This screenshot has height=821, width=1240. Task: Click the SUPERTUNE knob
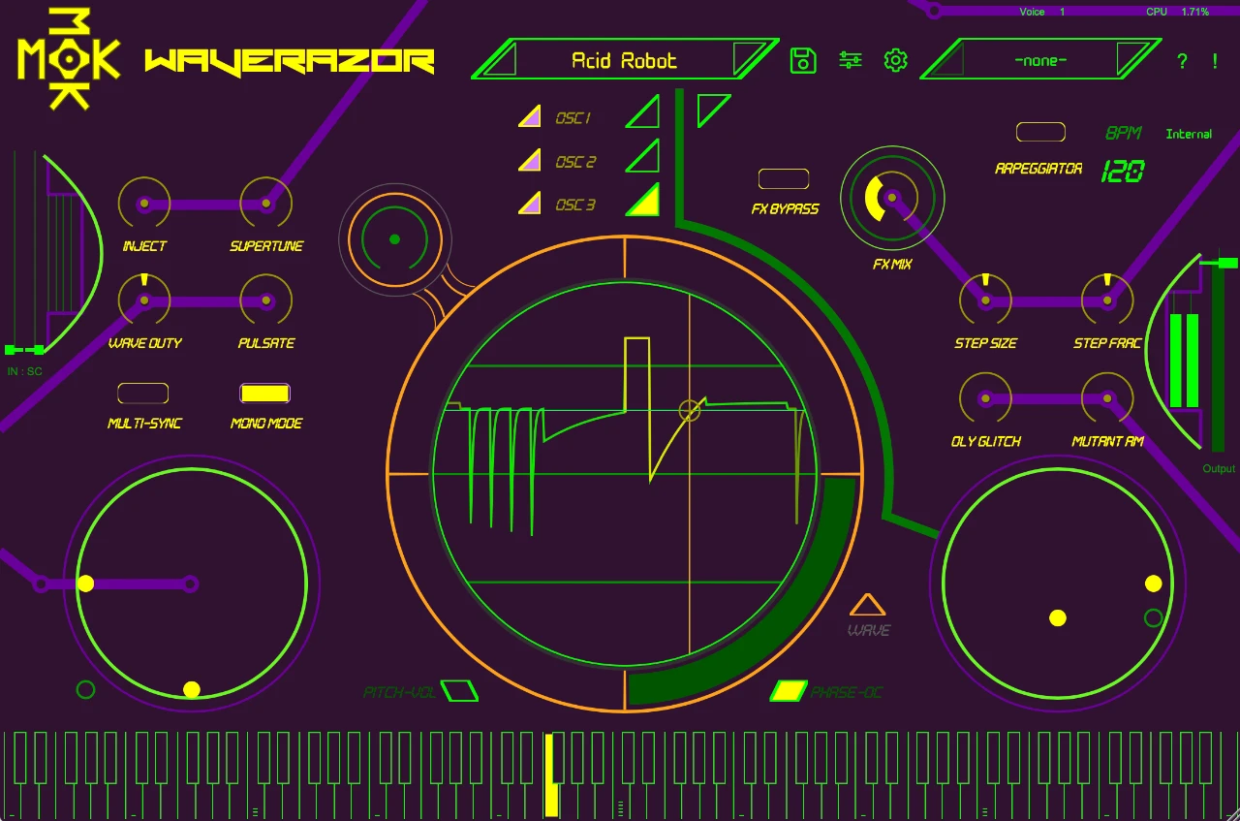coord(265,205)
